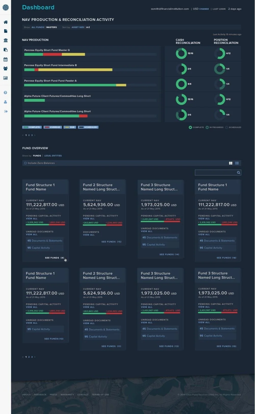The width and height of the screenshot is (255, 414).
Task: Click the logout arrow sidebar icon
Action: click(6, 111)
